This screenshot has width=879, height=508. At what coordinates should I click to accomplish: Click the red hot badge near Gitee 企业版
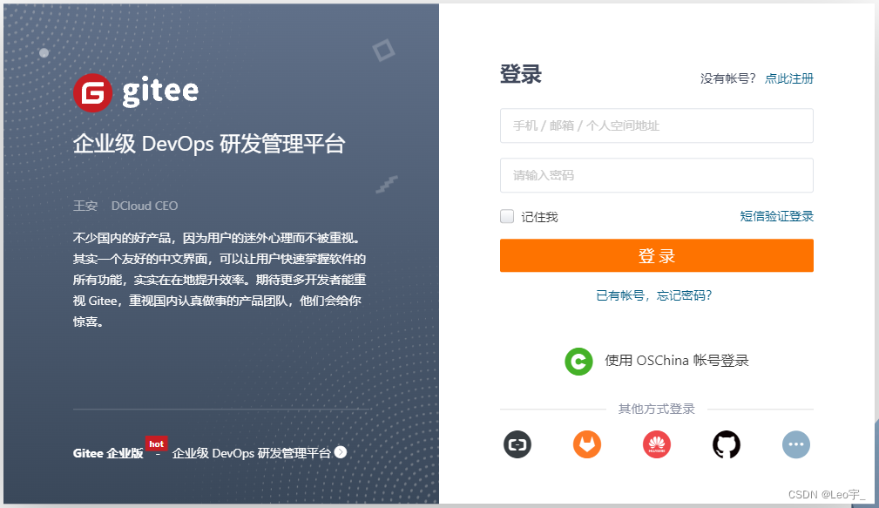pos(156,444)
